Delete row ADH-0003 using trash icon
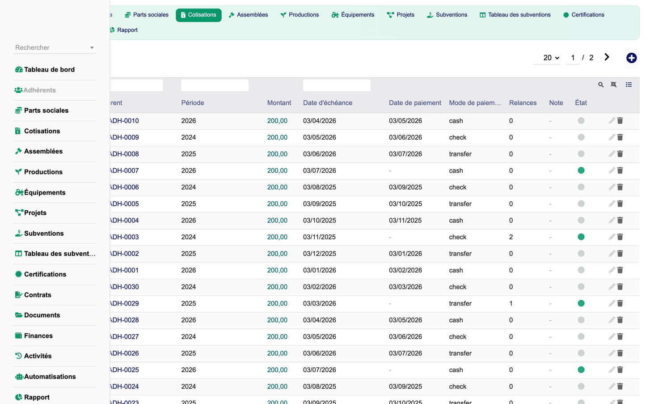 coord(620,237)
